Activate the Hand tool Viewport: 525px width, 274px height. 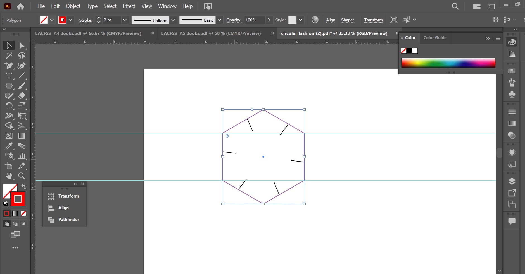pyautogui.click(x=9, y=176)
